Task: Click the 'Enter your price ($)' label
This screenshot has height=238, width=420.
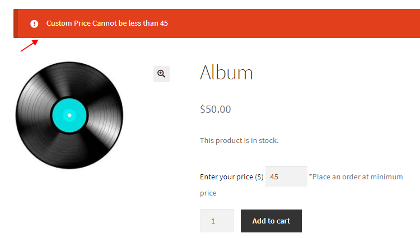Action: point(232,177)
